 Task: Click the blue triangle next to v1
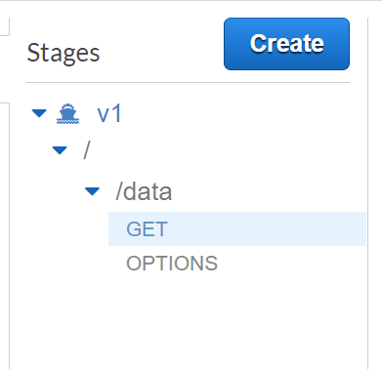(x=39, y=113)
